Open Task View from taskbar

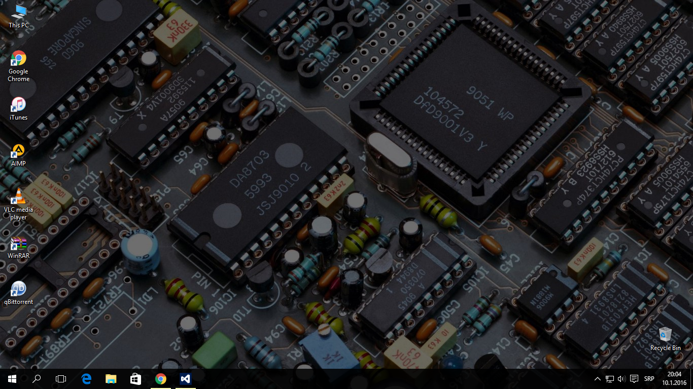click(61, 378)
